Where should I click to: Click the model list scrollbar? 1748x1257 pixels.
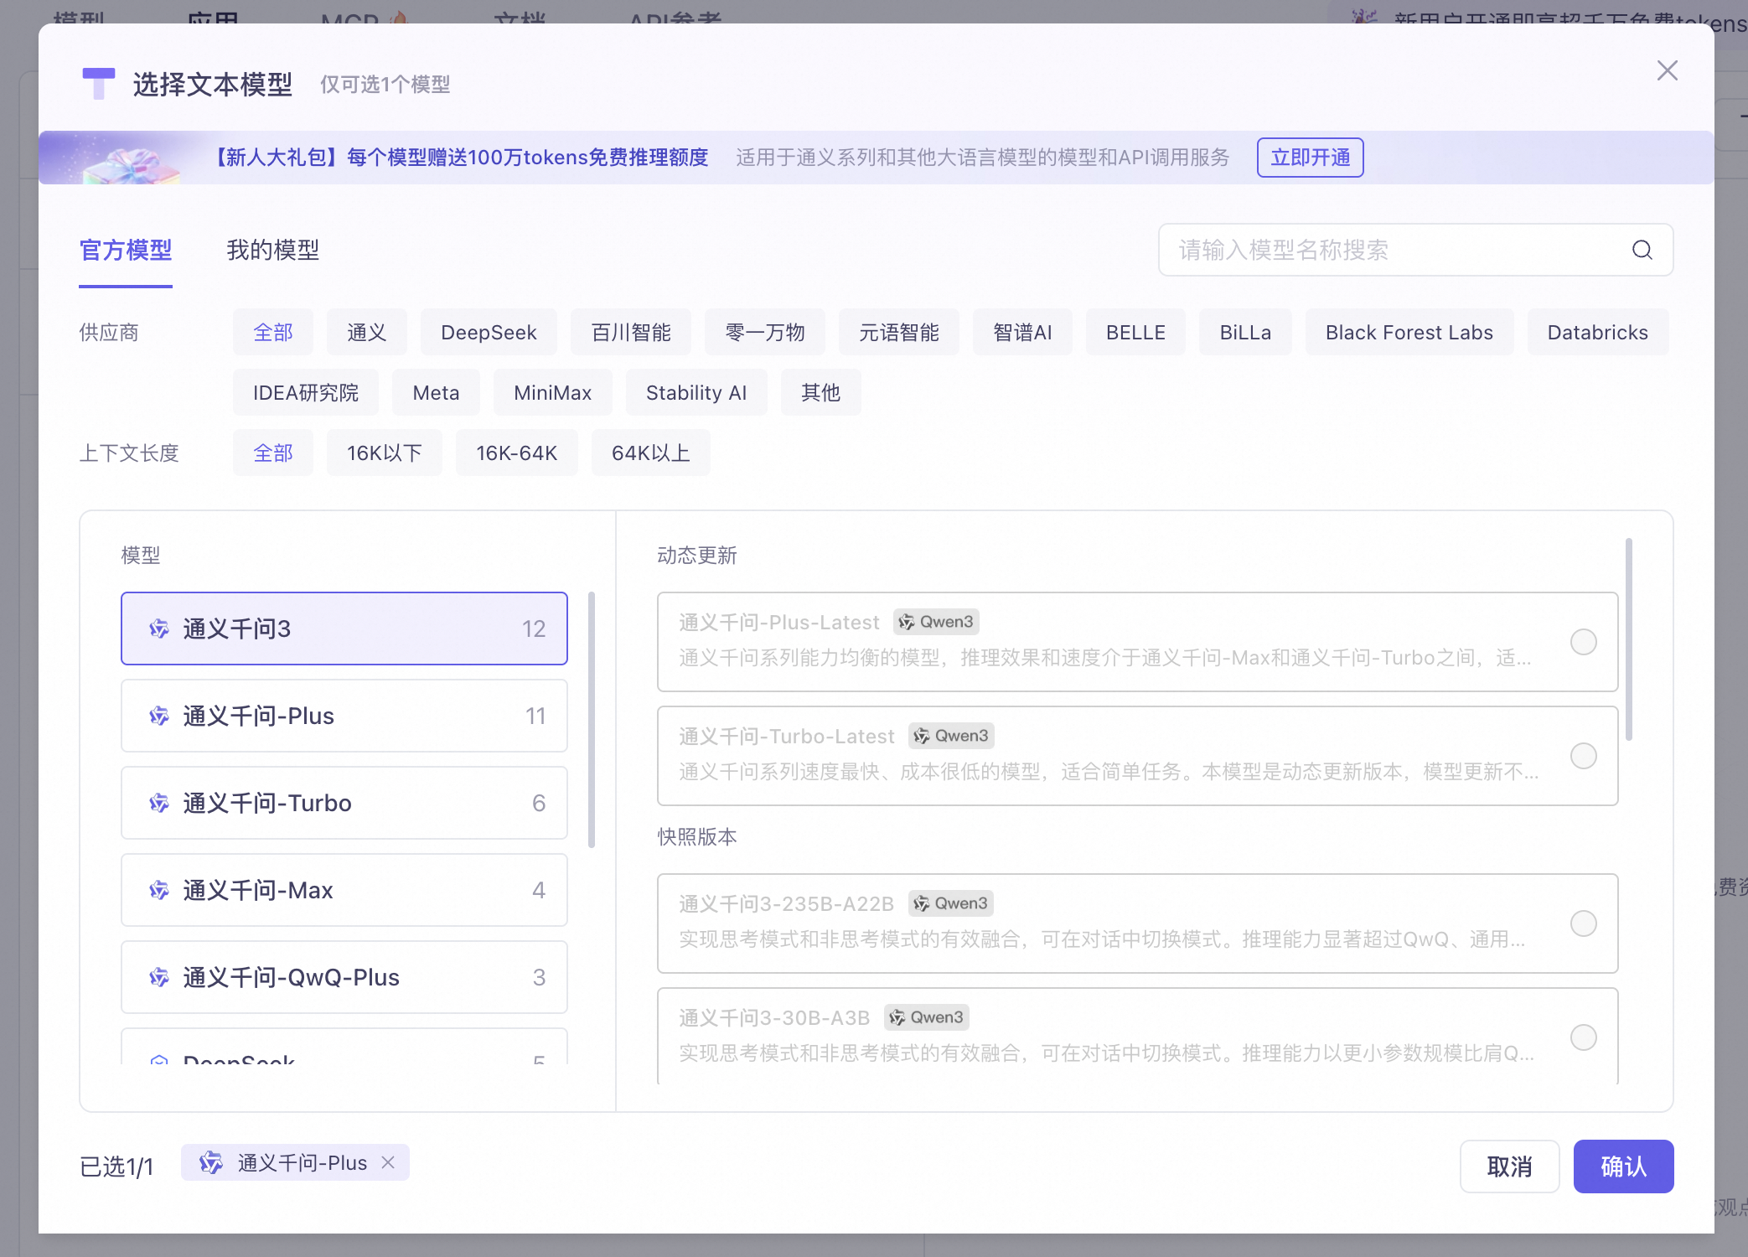click(592, 720)
